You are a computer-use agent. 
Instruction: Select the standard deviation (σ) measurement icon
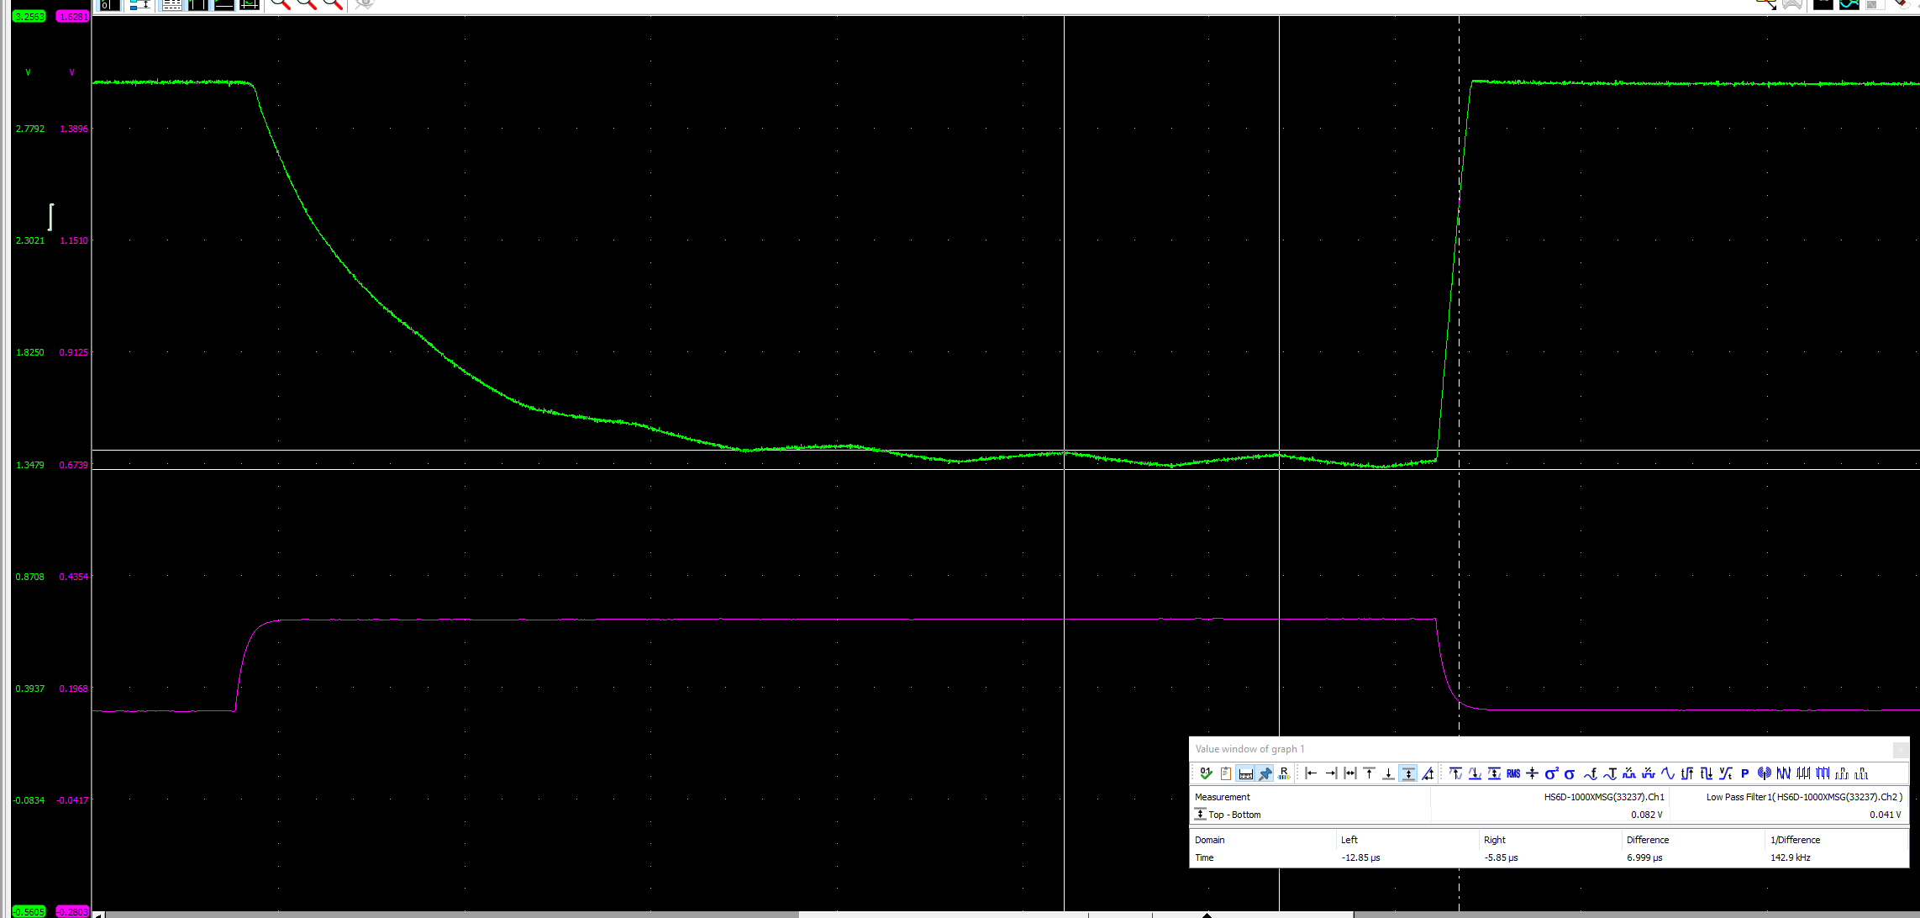[1570, 773]
